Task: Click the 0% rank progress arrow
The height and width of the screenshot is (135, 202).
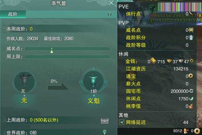Action: [58, 86]
